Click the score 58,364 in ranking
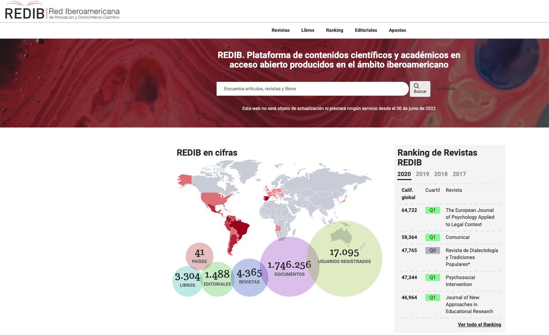The width and height of the screenshot is (549, 335). [x=409, y=237]
